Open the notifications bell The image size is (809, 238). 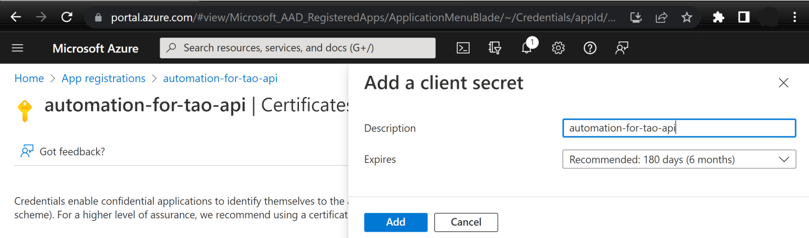[x=526, y=48]
